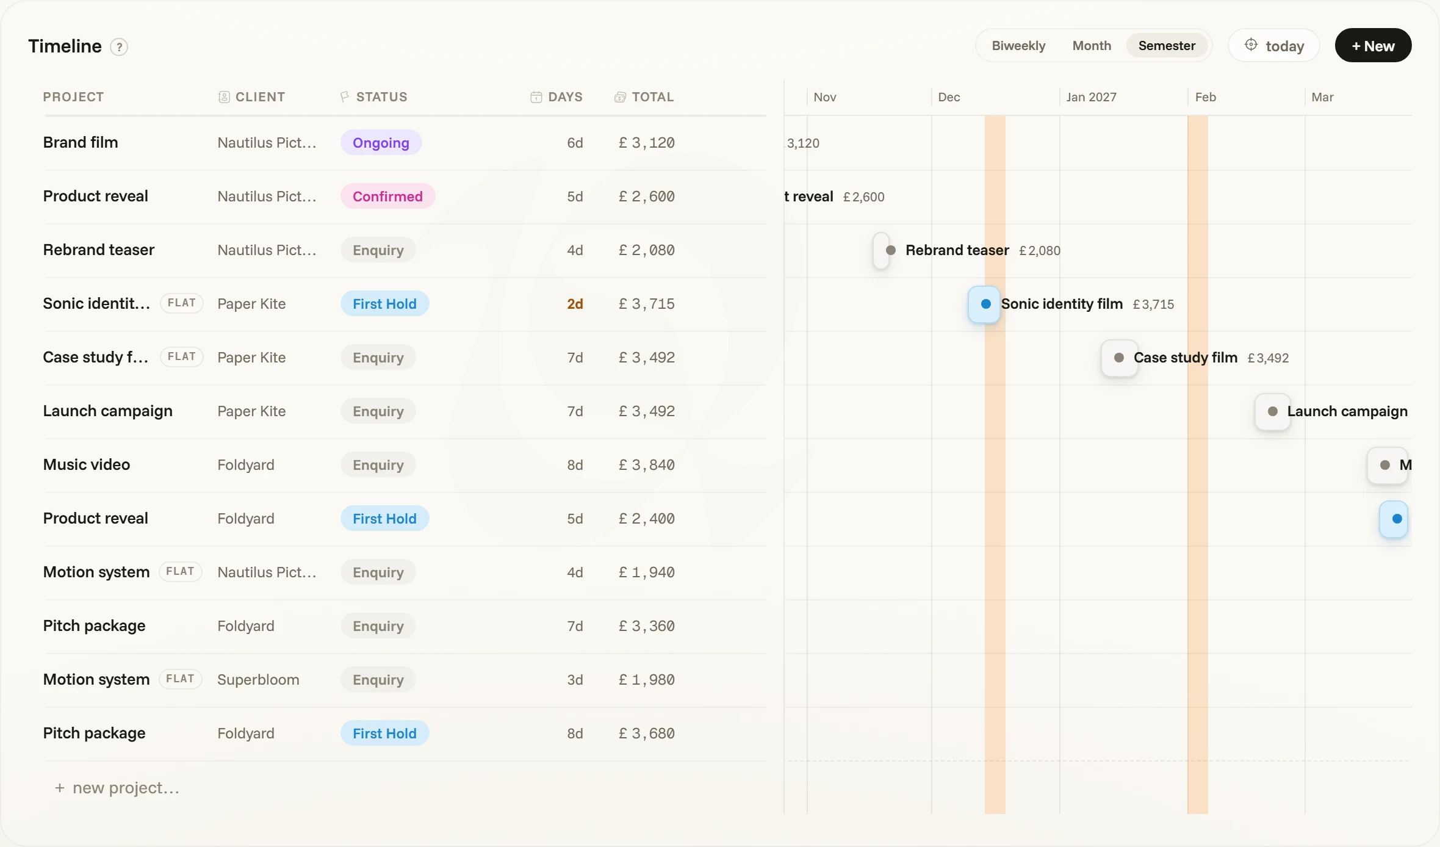Select the Semester view tab

[1167, 46]
